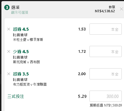Remove the 超過 4.5 selection

[9, 29]
